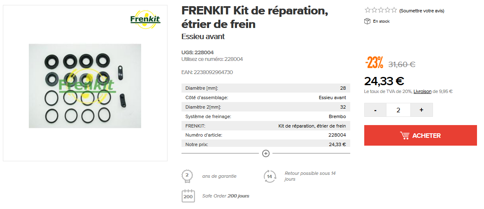Open the 'Soumettre votre avis' link
Screen dimensions: 484x209
[x=421, y=11]
